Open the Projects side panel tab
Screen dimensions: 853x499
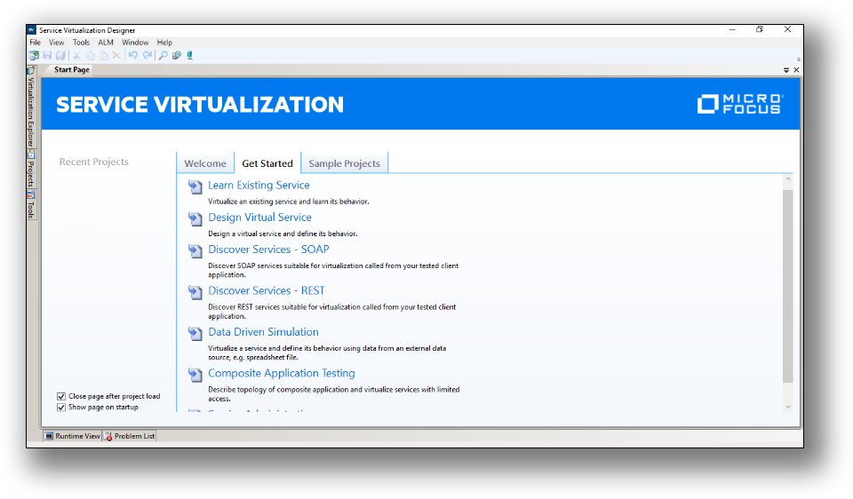point(31,169)
